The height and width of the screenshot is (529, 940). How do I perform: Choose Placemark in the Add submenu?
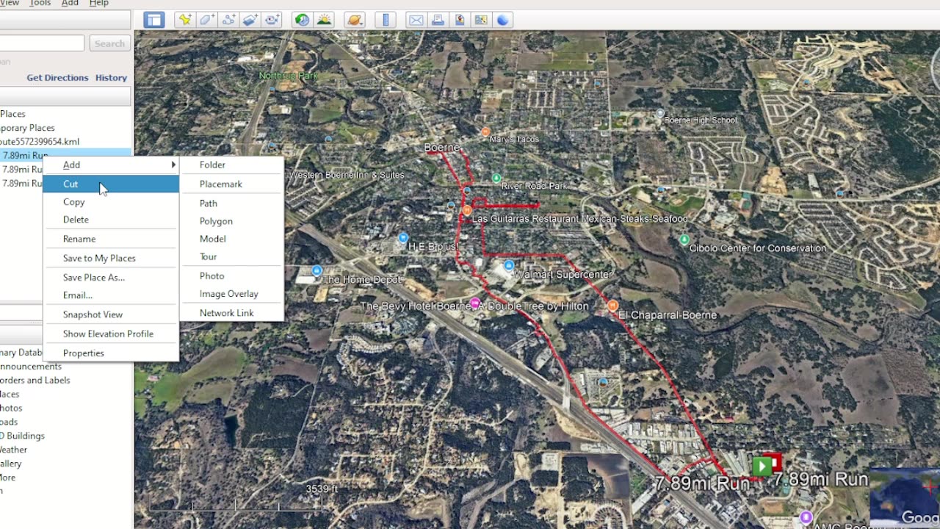click(232, 184)
